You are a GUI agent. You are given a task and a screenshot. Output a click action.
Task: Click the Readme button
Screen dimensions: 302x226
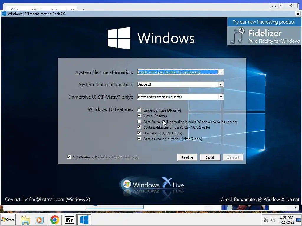pos(187,157)
